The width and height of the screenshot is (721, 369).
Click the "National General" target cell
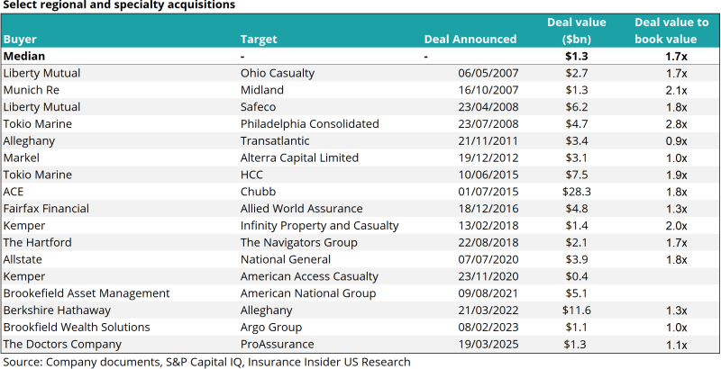286,259
